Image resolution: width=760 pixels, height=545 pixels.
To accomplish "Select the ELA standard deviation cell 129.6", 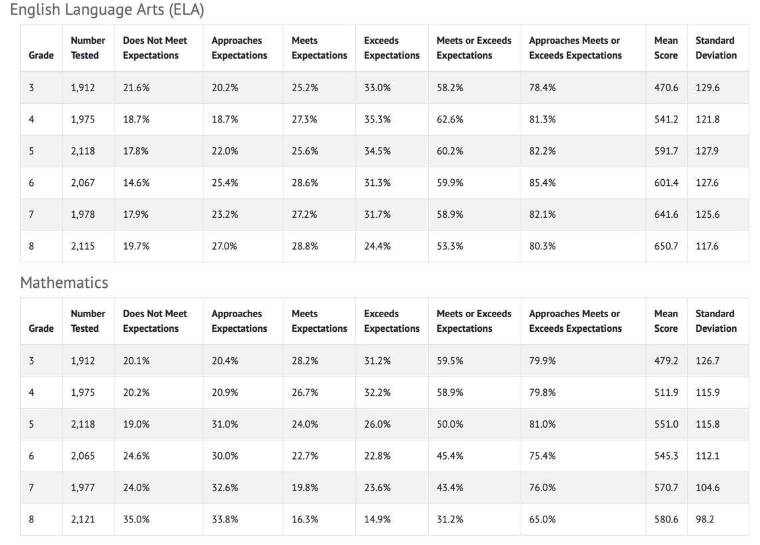I will point(707,87).
